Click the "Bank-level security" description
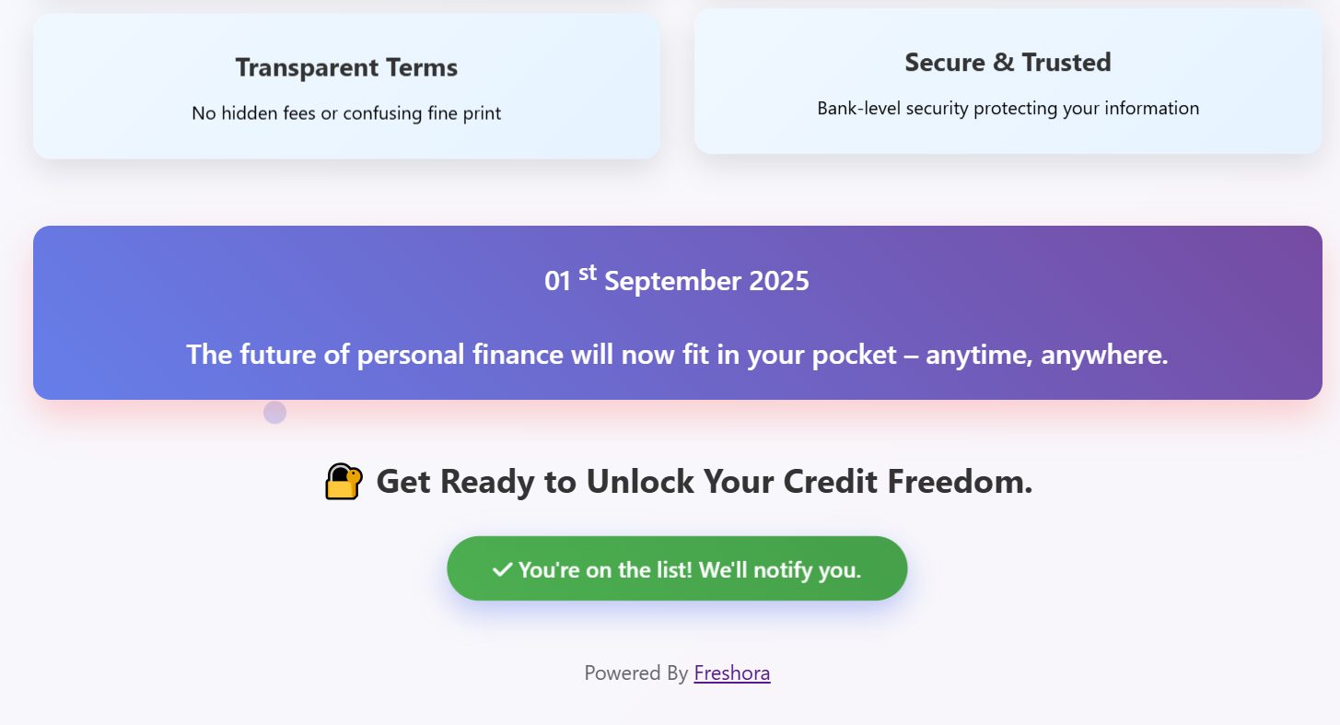1340x725 pixels. pyautogui.click(x=1008, y=109)
